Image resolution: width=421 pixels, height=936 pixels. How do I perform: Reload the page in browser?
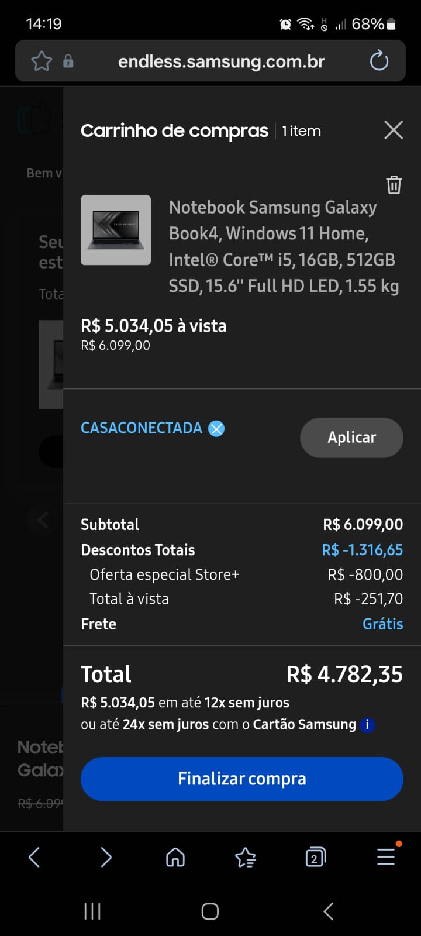pos(379,61)
